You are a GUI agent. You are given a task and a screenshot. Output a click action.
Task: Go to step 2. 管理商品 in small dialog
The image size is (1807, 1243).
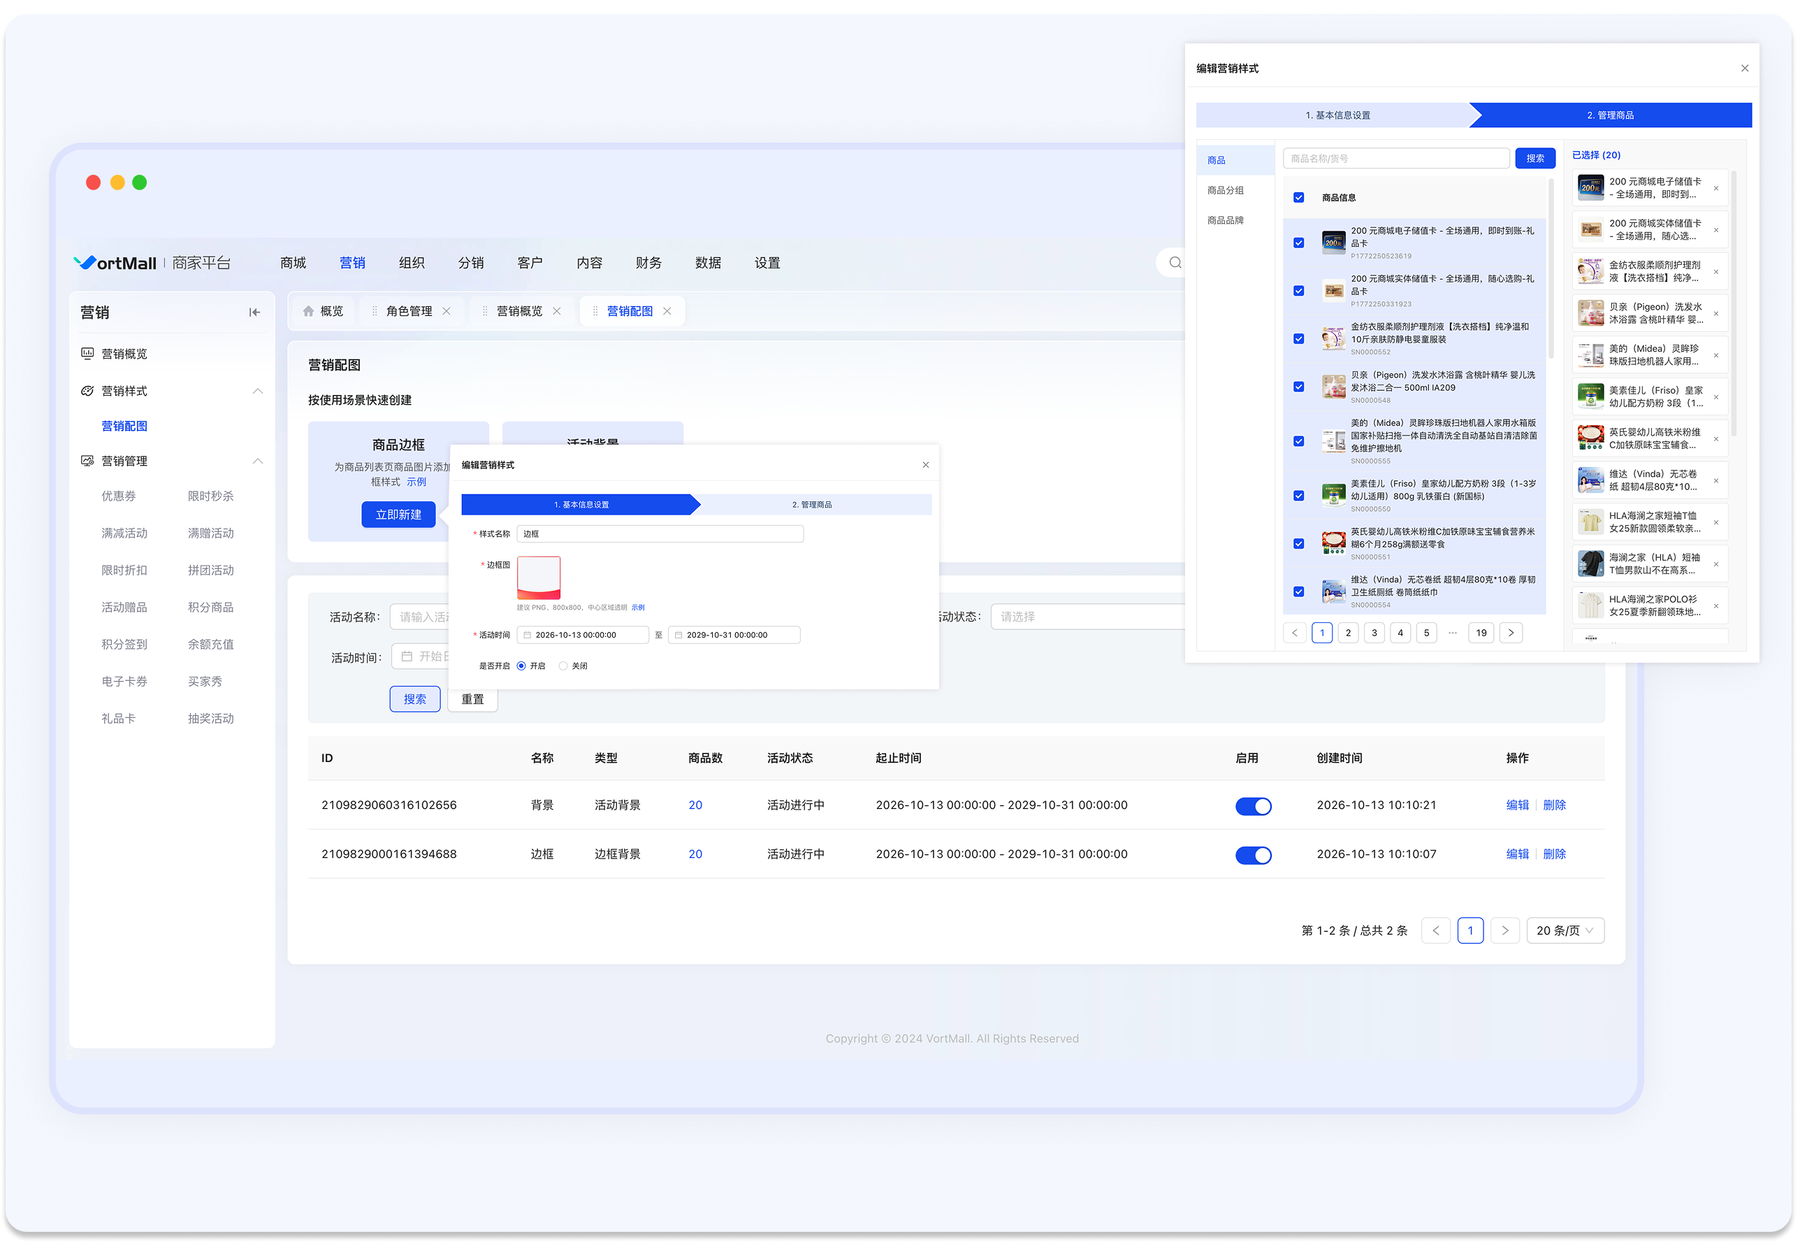[812, 505]
